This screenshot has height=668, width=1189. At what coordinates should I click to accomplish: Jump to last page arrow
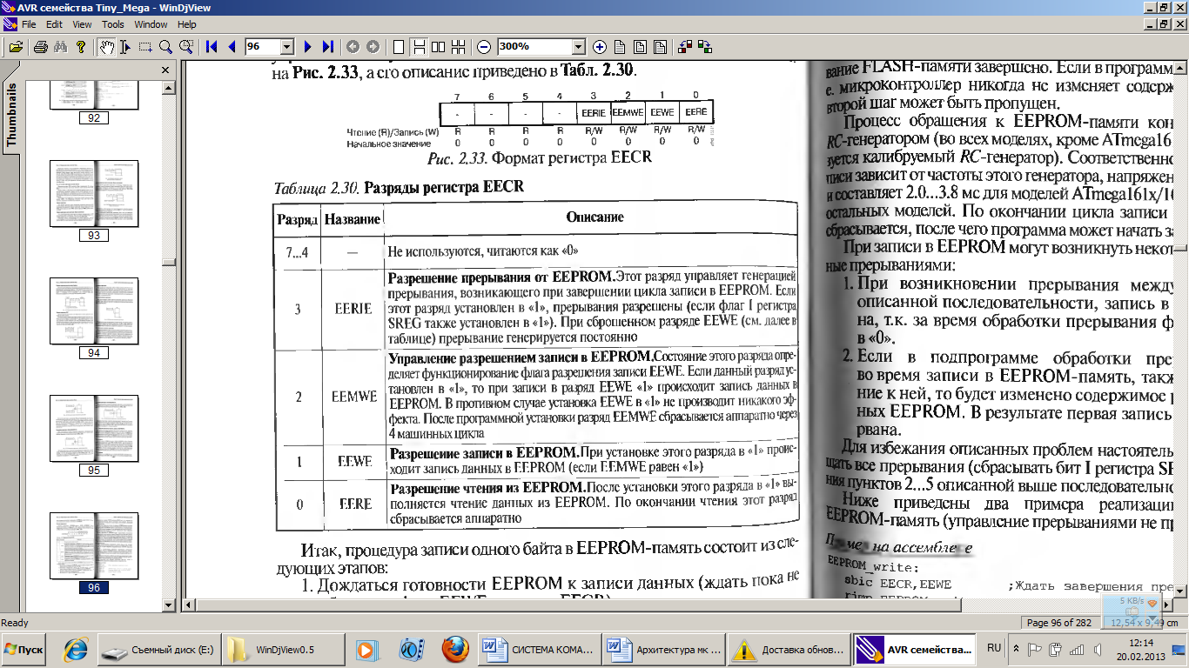coord(327,47)
